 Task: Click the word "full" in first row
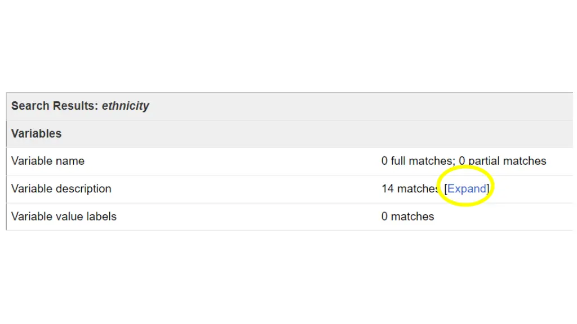pyautogui.click(x=398, y=161)
